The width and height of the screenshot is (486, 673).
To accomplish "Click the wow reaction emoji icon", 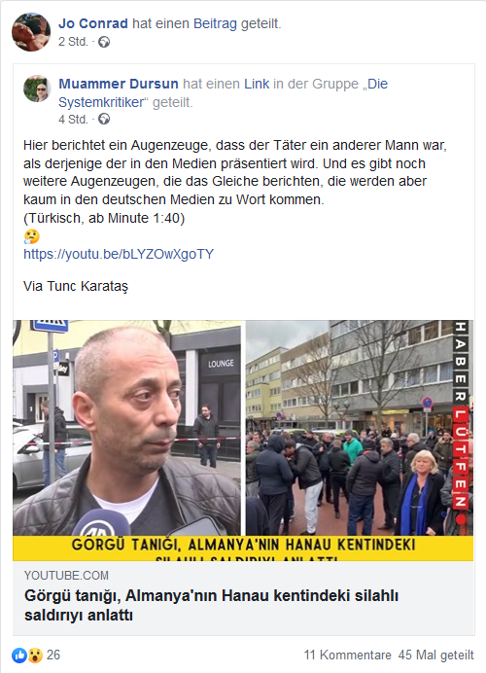I will coord(35,655).
